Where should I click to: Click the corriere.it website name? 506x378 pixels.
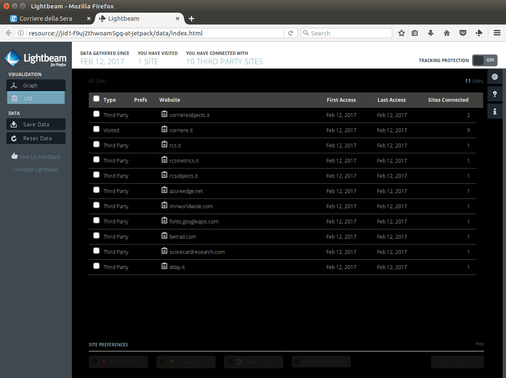pyautogui.click(x=181, y=131)
